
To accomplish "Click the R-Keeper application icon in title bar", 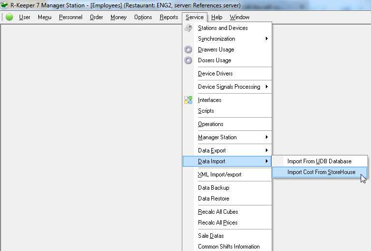I will [4, 5].
